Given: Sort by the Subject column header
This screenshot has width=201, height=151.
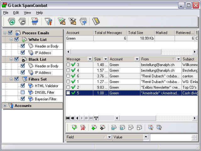Looking at the screenshot, I should click(x=190, y=59).
